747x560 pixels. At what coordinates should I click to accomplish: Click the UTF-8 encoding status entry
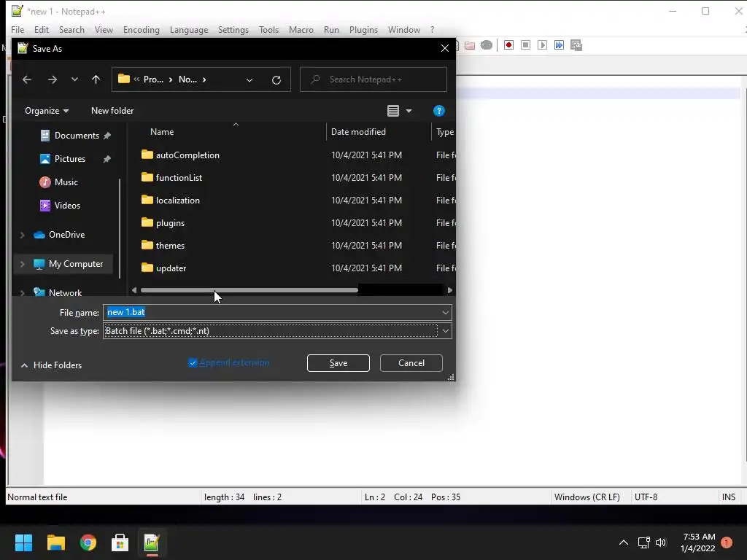pyautogui.click(x=646, y=497)
